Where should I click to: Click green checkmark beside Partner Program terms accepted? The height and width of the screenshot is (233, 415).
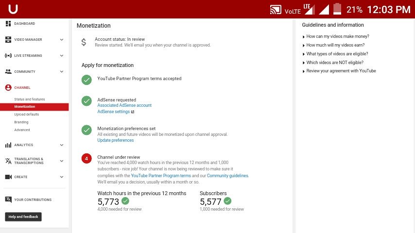[x=86, y=80]
